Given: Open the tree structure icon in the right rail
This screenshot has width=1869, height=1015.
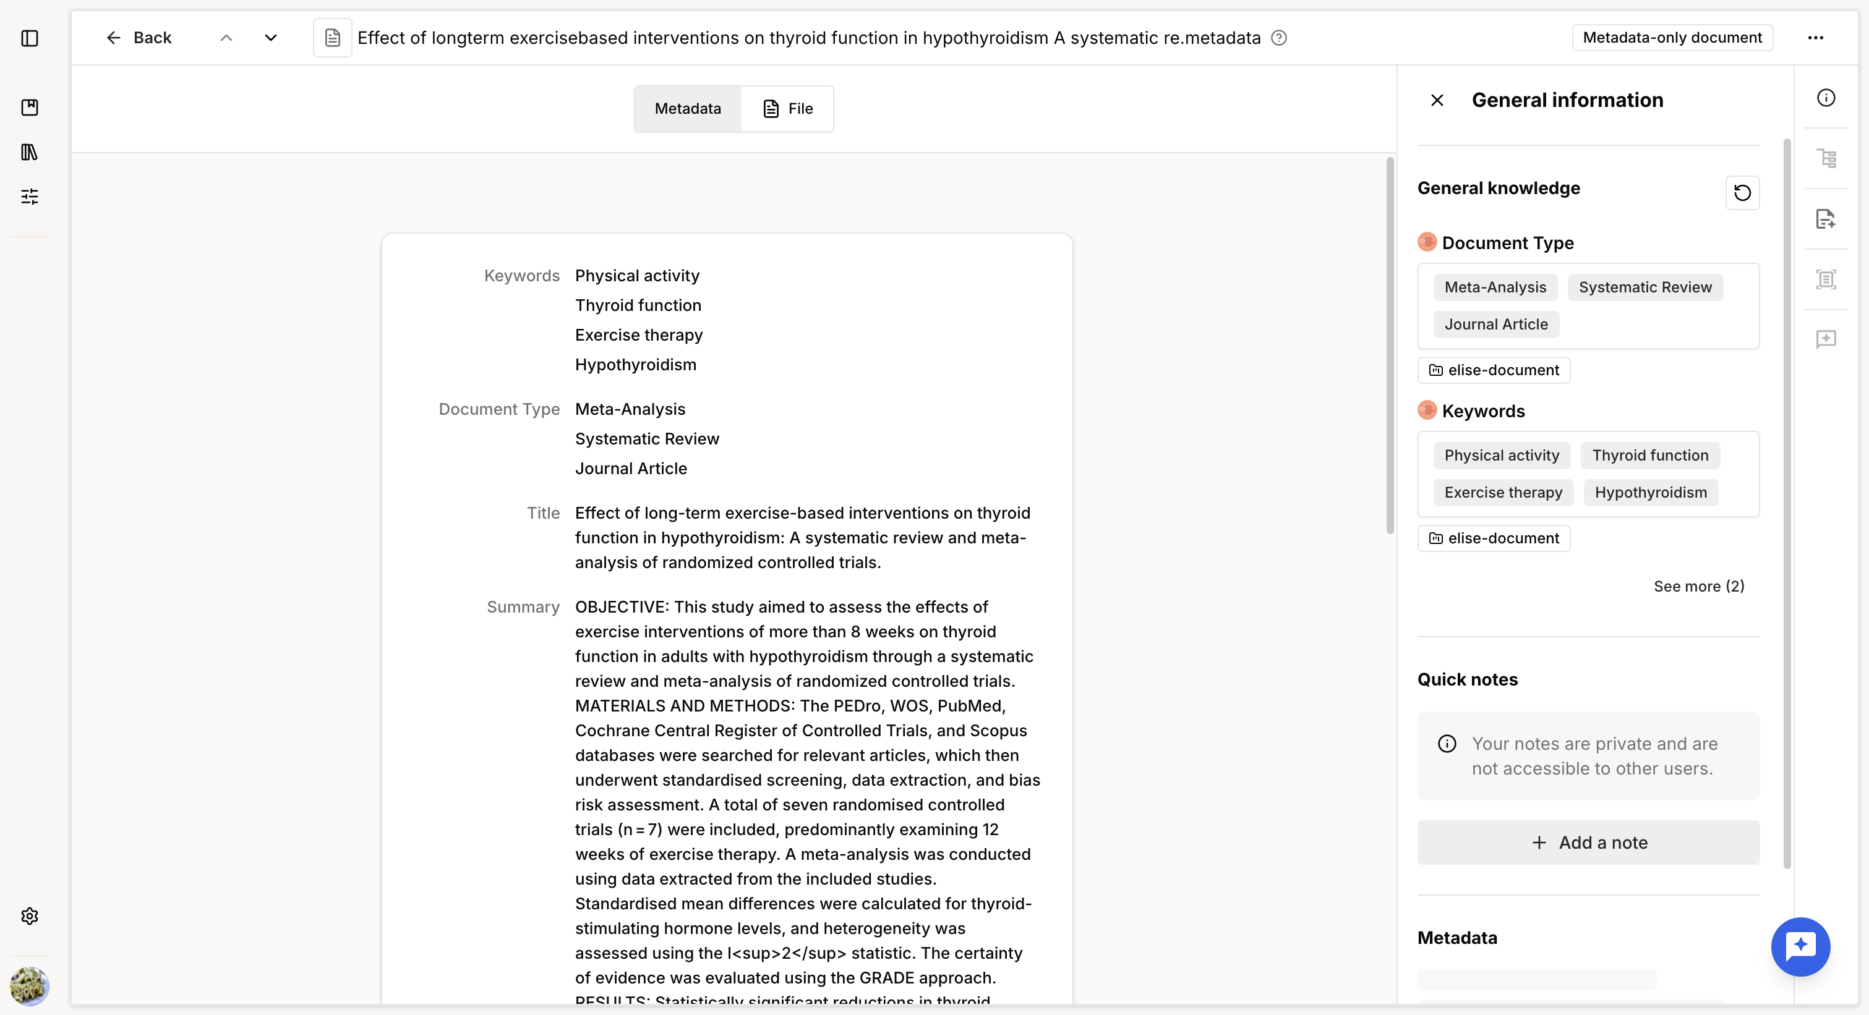Looking at the screenshot, I should click(1826, 158).
